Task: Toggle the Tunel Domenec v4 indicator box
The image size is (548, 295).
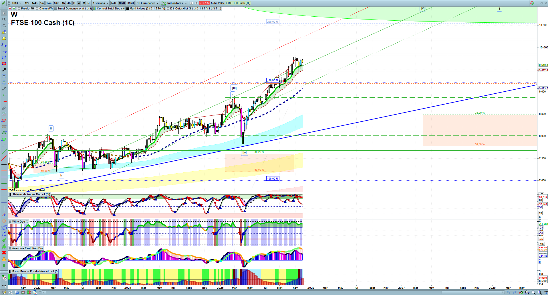Action: [55, 9]
